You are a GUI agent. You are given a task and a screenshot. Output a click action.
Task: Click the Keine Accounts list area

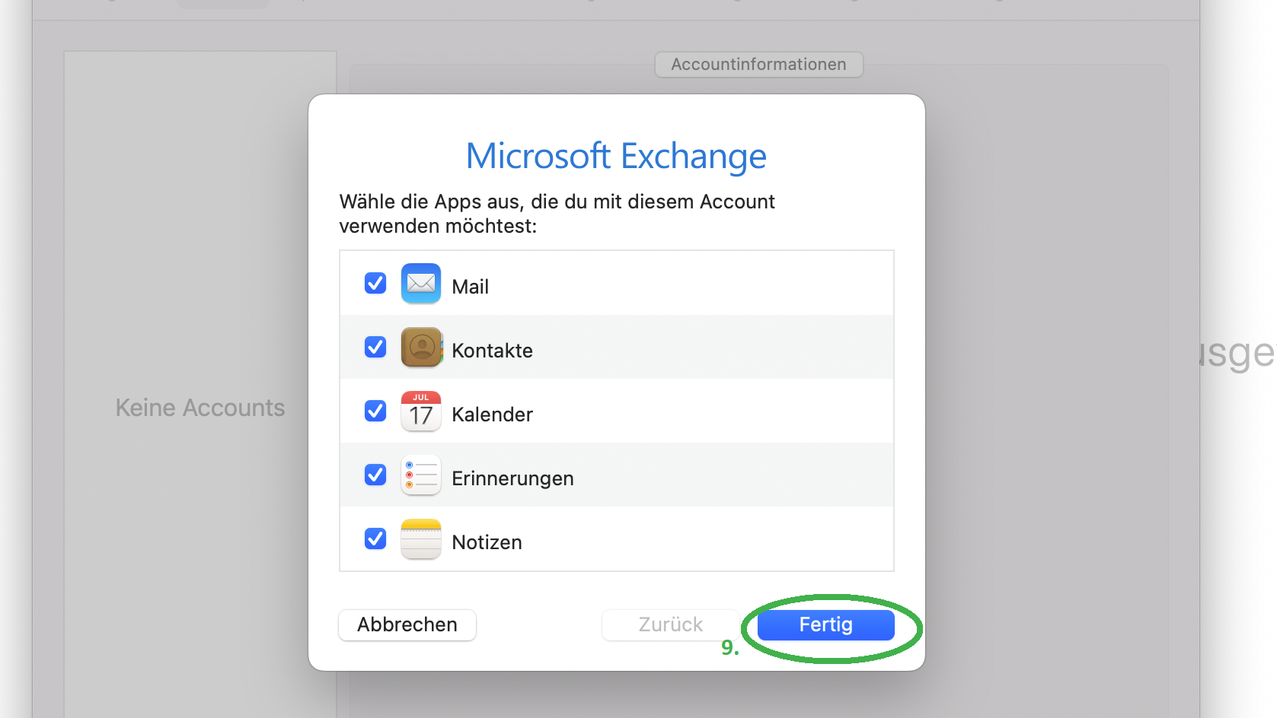click(x=200, y=408)
